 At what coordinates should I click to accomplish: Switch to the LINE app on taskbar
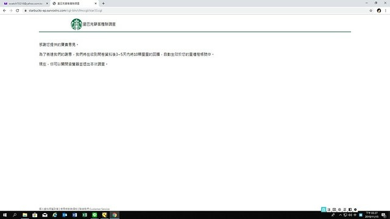point(94,215)
